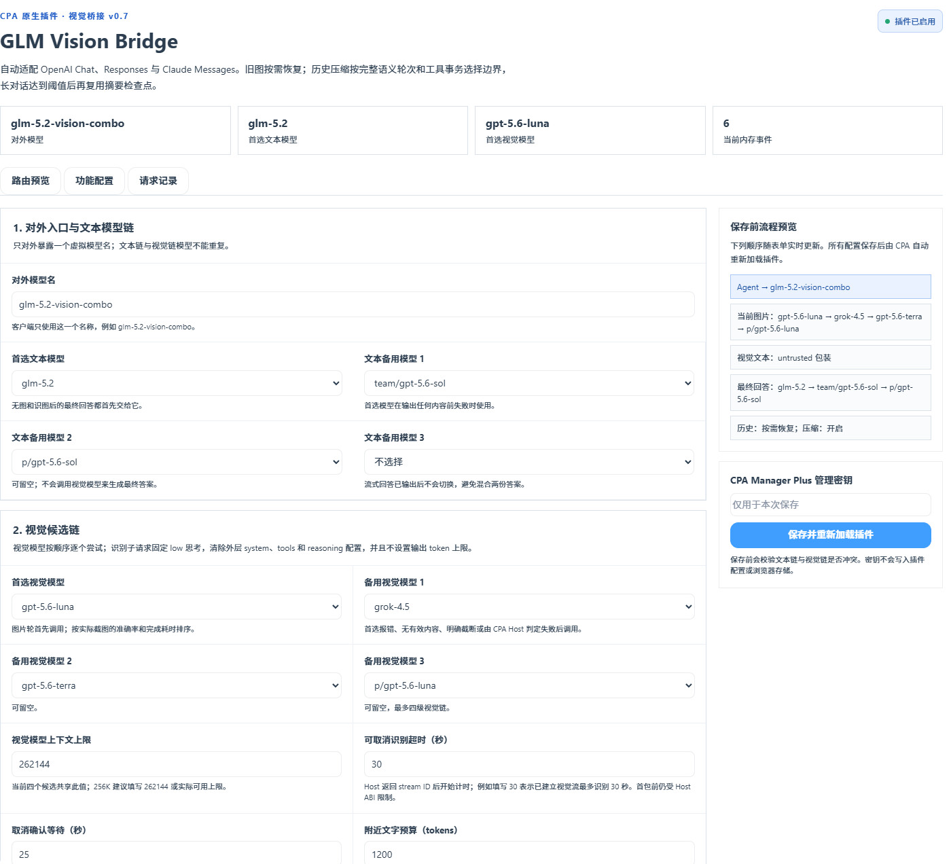Click the "最终回答" flow preview row
The height and width of the screenshot is (864, 951).
[x=830, y=393]
